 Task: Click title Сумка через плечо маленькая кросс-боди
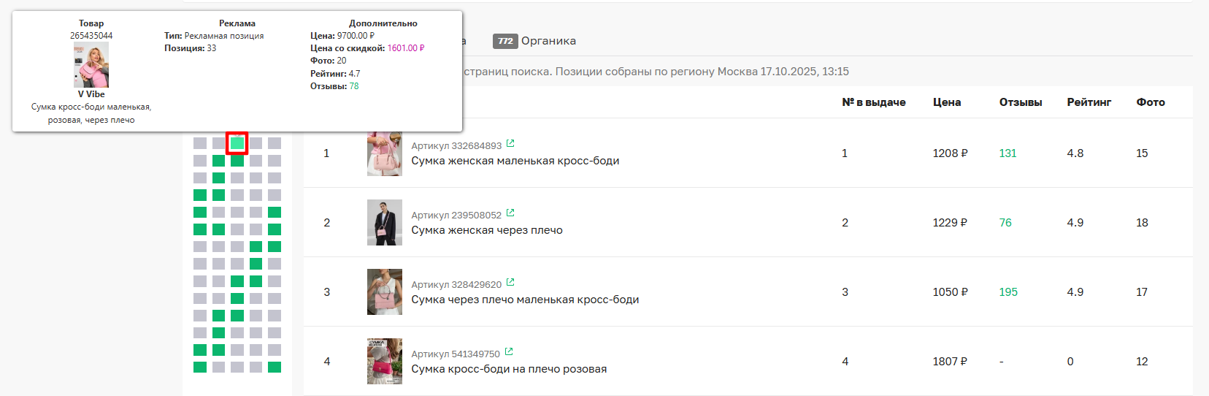click(525, 300)
